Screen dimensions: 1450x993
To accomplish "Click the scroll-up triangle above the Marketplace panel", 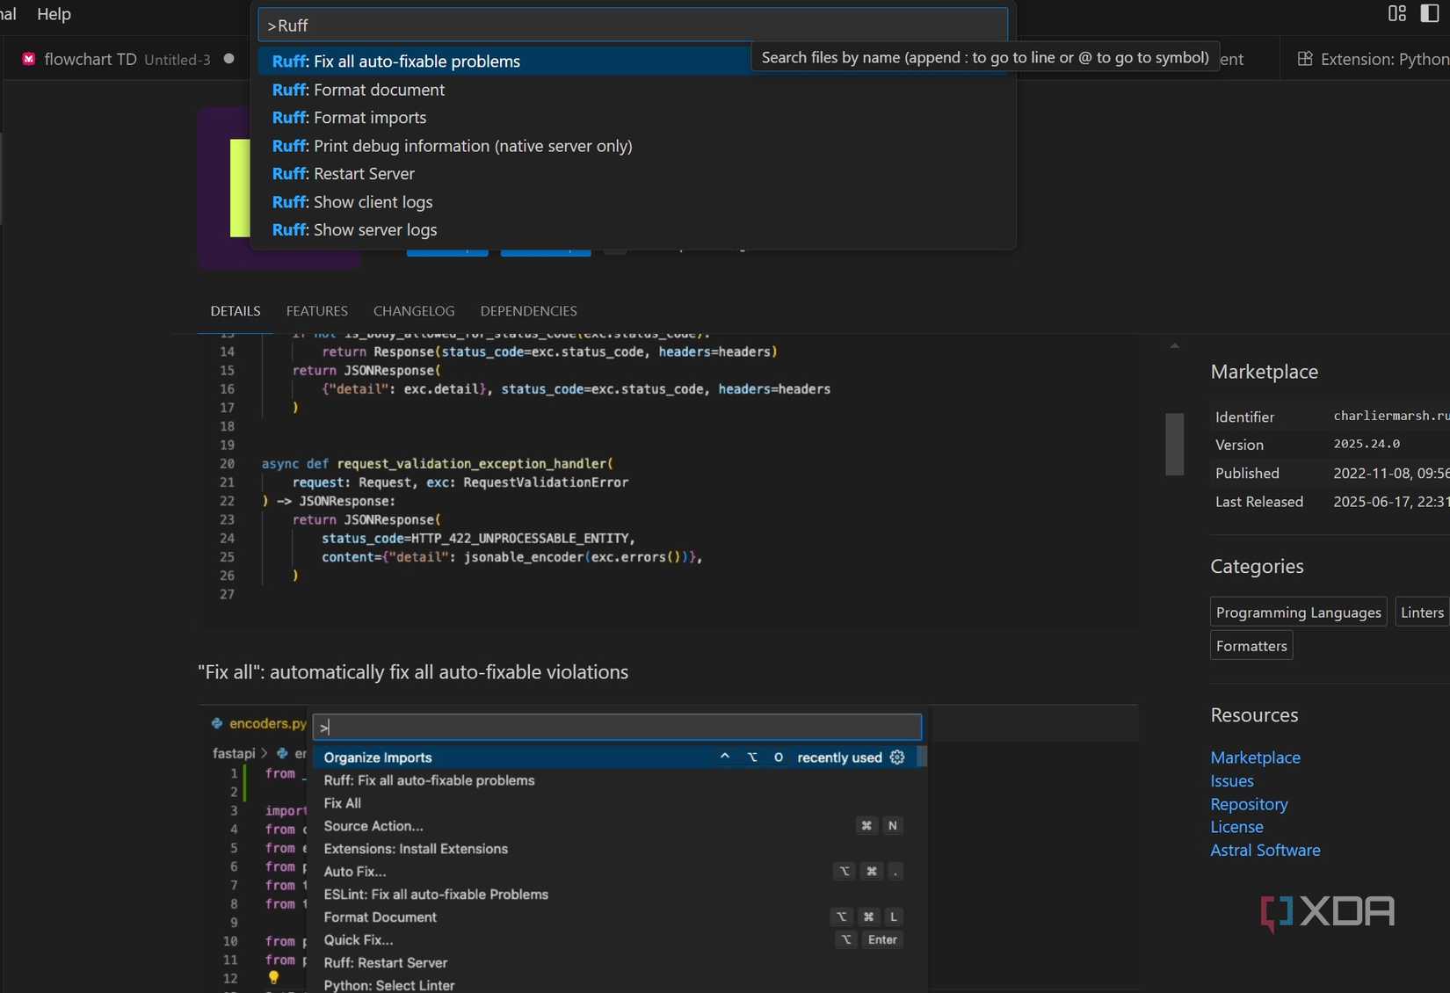I will point(1174,344).
